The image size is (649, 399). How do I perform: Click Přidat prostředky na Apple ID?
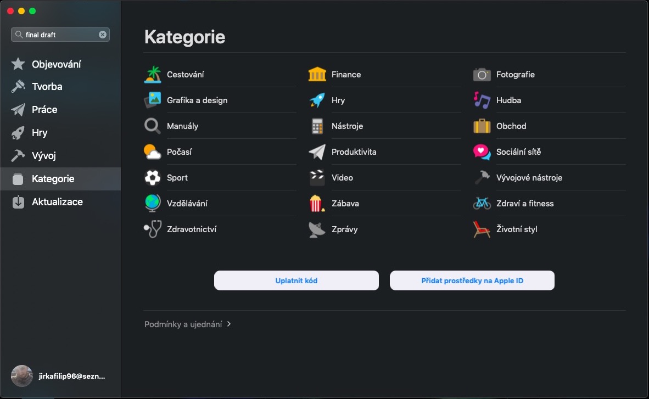pyautogui.click(x=472, y=280)
